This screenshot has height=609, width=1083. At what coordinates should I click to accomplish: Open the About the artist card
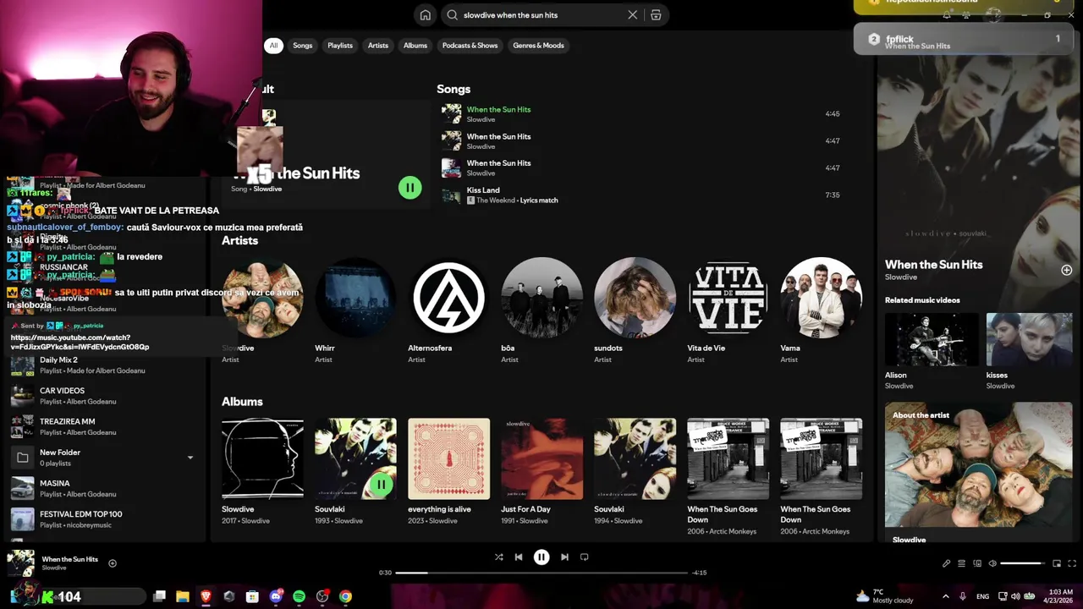(978, 472)
